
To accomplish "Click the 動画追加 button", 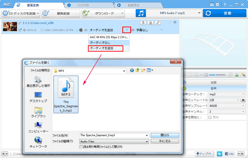I will (x=61, y=14).
